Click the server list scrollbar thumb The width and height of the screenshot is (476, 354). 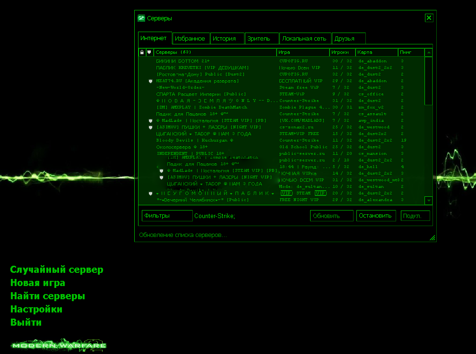point(428,80)
